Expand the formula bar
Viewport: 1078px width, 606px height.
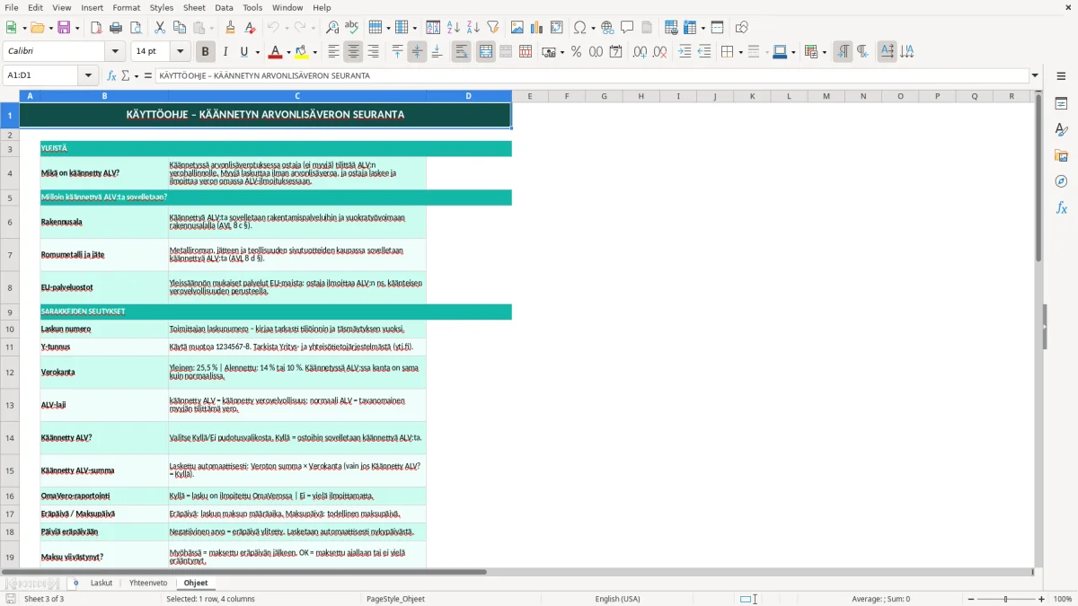point(1035,75)
